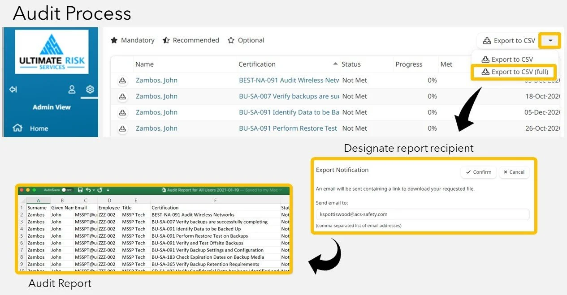Image resolution: width=567 pixels, height=295 pixels.
Task: Open BU-SA-007 Verify backups certification link
Action: pos(289,97)
